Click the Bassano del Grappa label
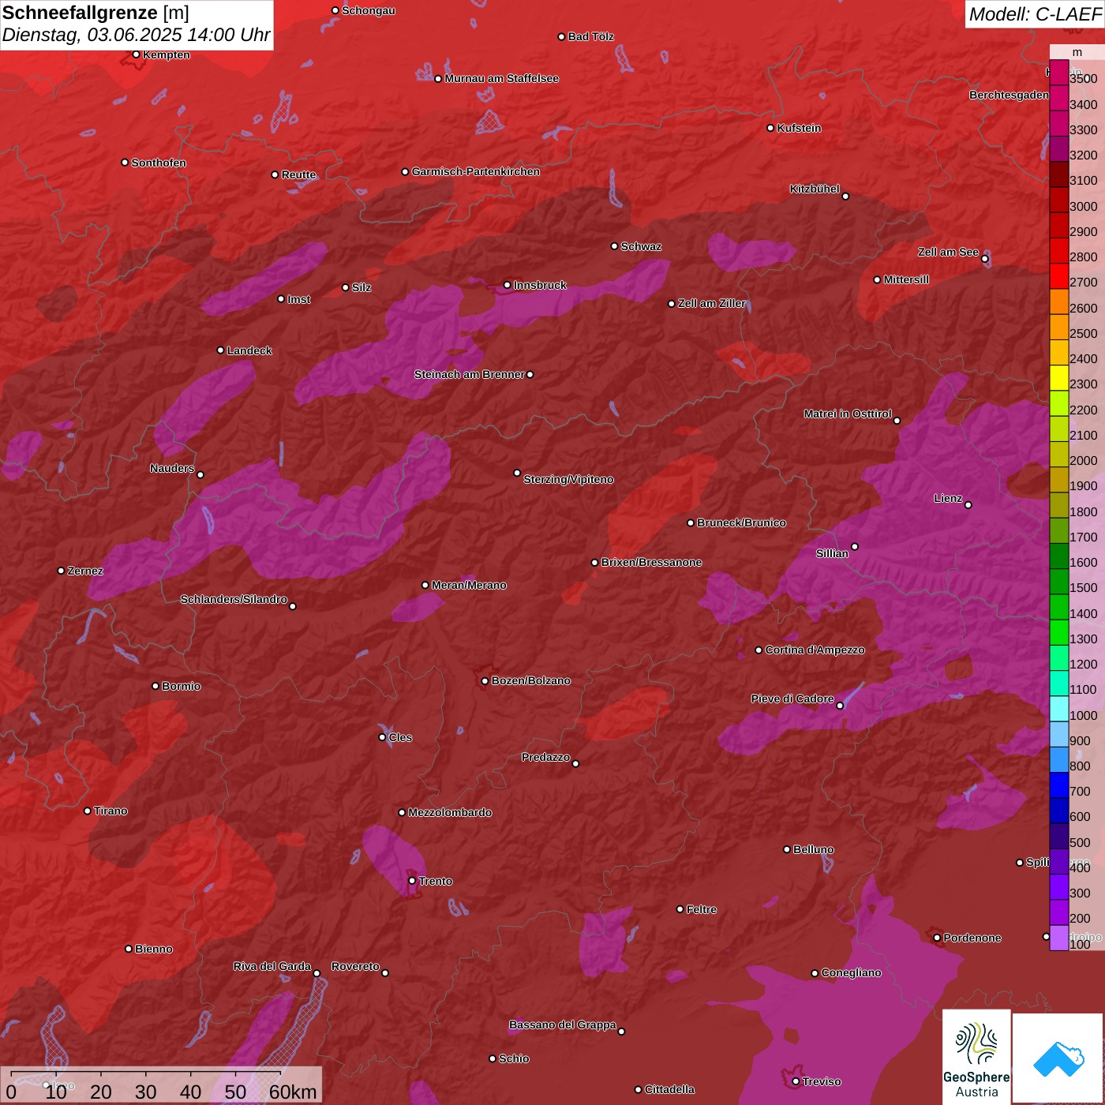This screenshot has width=1105, height=1105. (563, 1024)
